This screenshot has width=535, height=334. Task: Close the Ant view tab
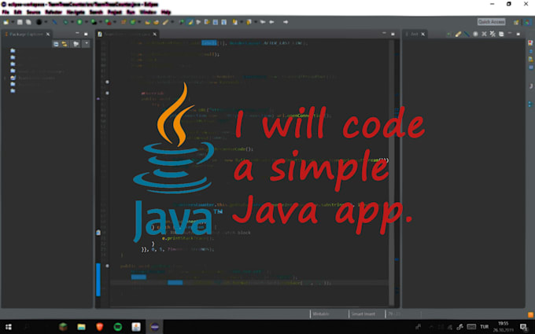(x=423, y=34)
